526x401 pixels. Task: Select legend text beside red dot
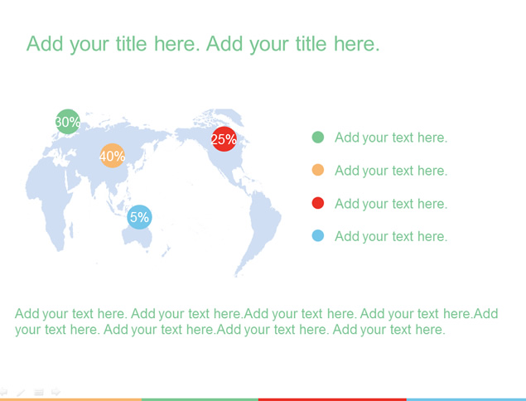[391, 204]
